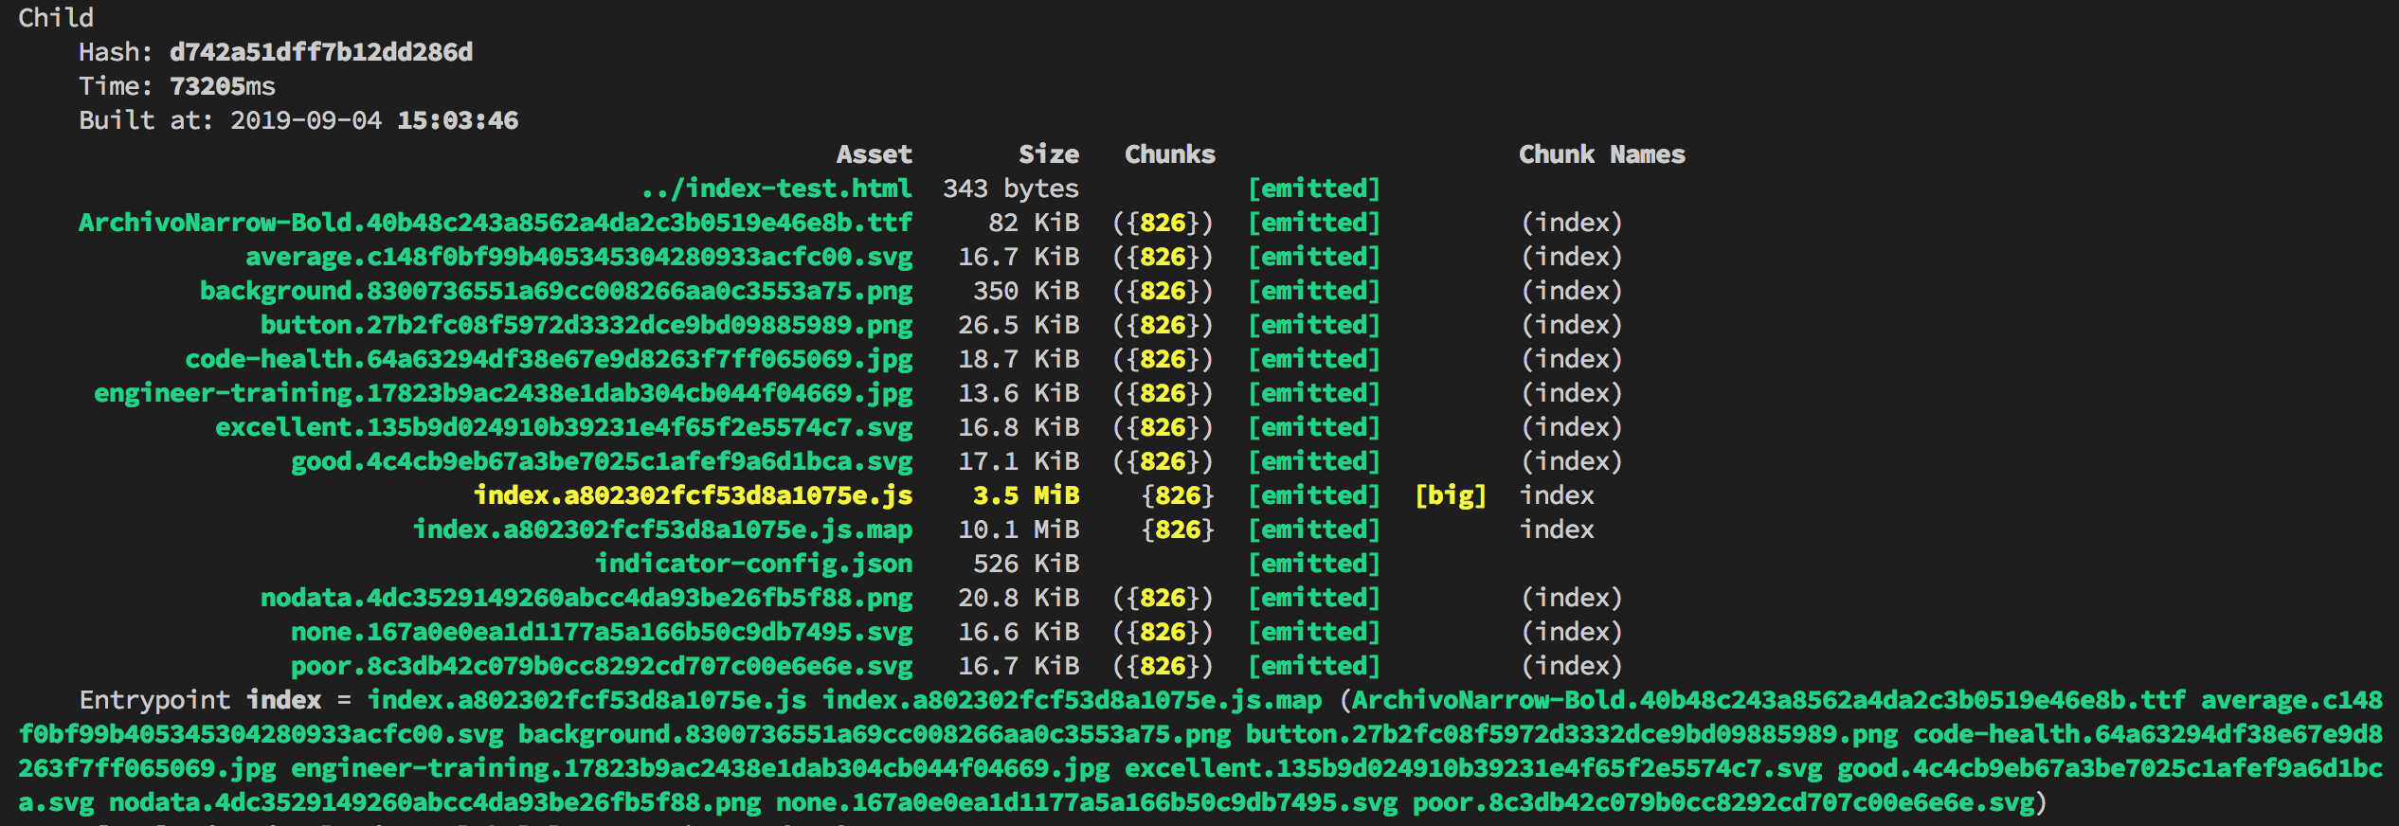Click the Asset column header
Screen dimensions: 2399x826
tap(875, 154)
